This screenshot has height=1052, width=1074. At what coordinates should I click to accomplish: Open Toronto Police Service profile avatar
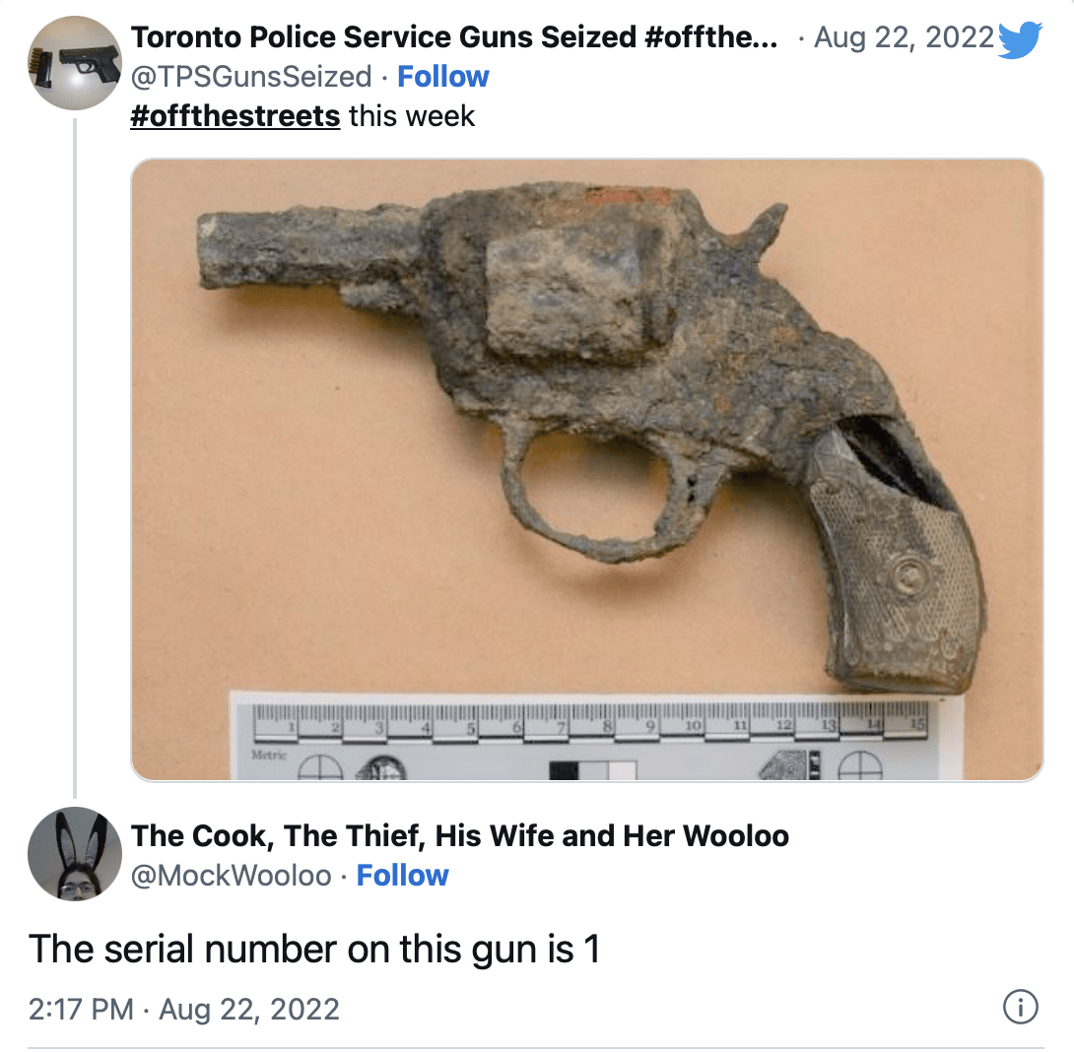tap(75, 63)
